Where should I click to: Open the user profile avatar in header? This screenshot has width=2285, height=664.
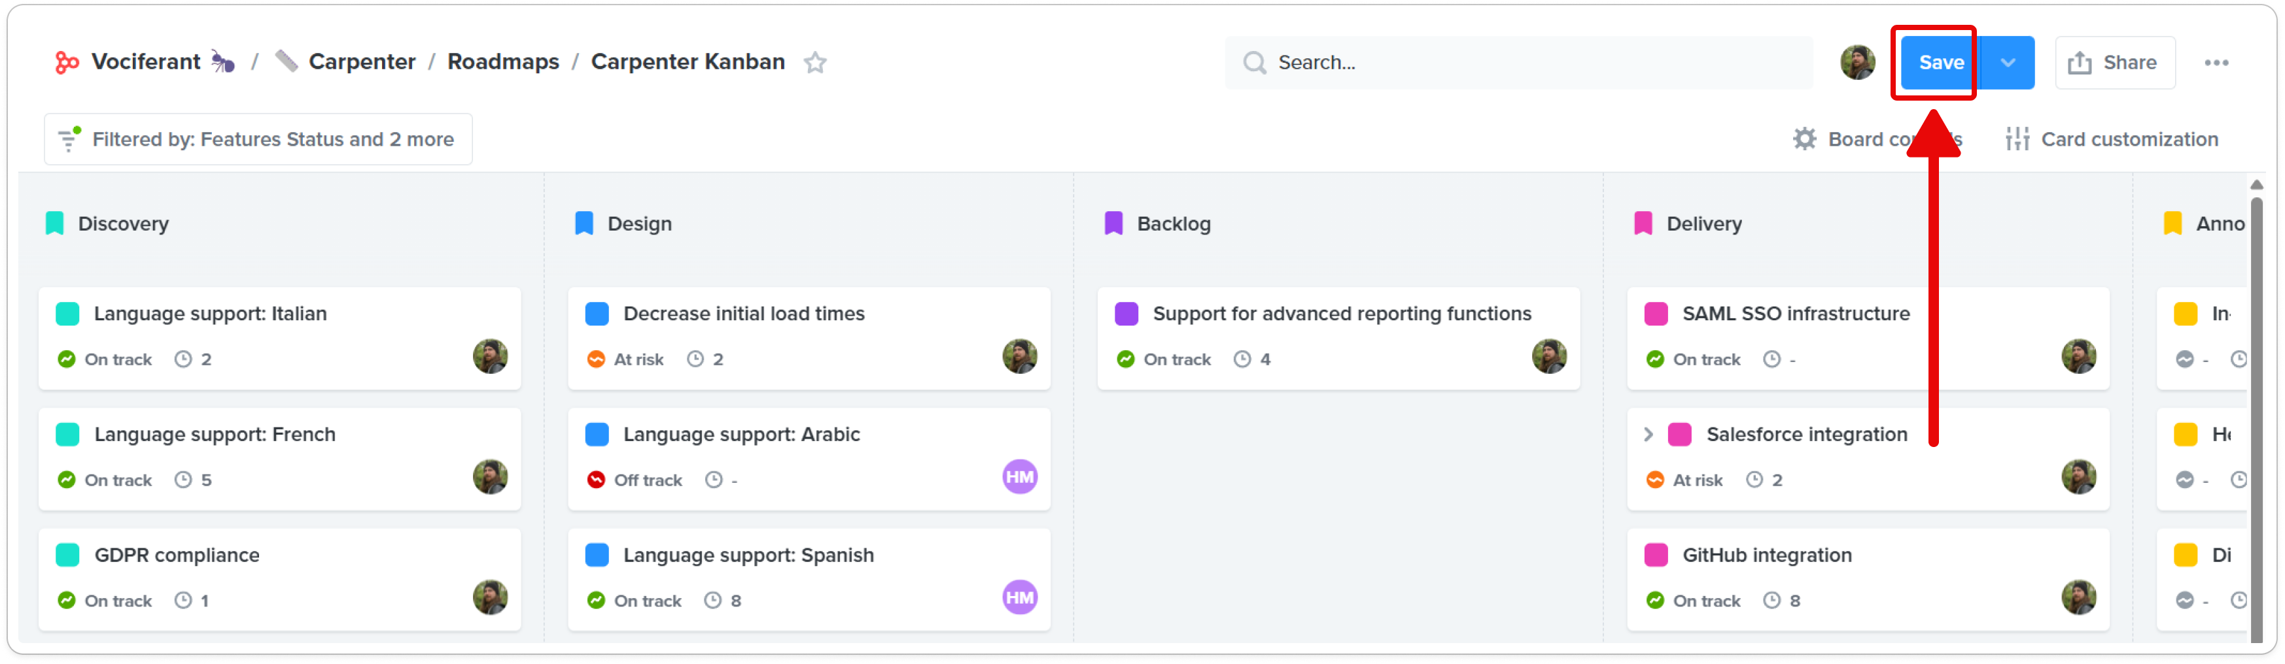coord(1856,62)
